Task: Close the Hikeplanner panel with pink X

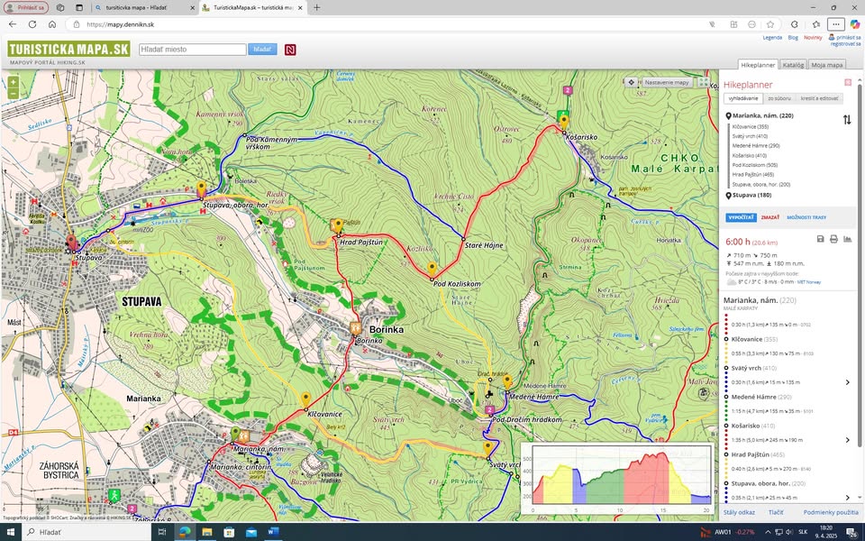Action: point(848,82)
